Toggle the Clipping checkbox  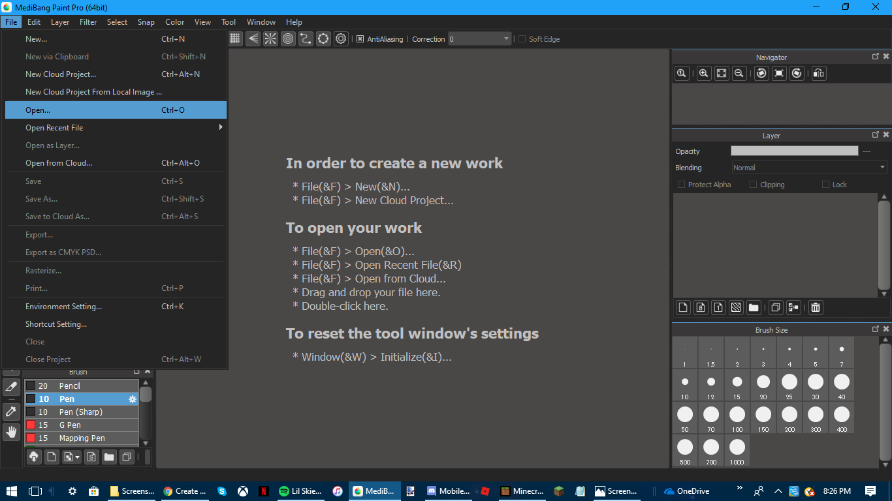click(753, 185)
